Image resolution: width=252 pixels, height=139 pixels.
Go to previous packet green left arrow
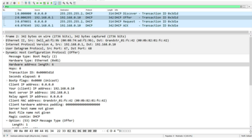pos(38,3)
